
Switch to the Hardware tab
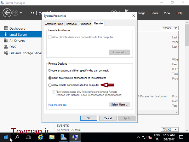click(x=71, y=24)
